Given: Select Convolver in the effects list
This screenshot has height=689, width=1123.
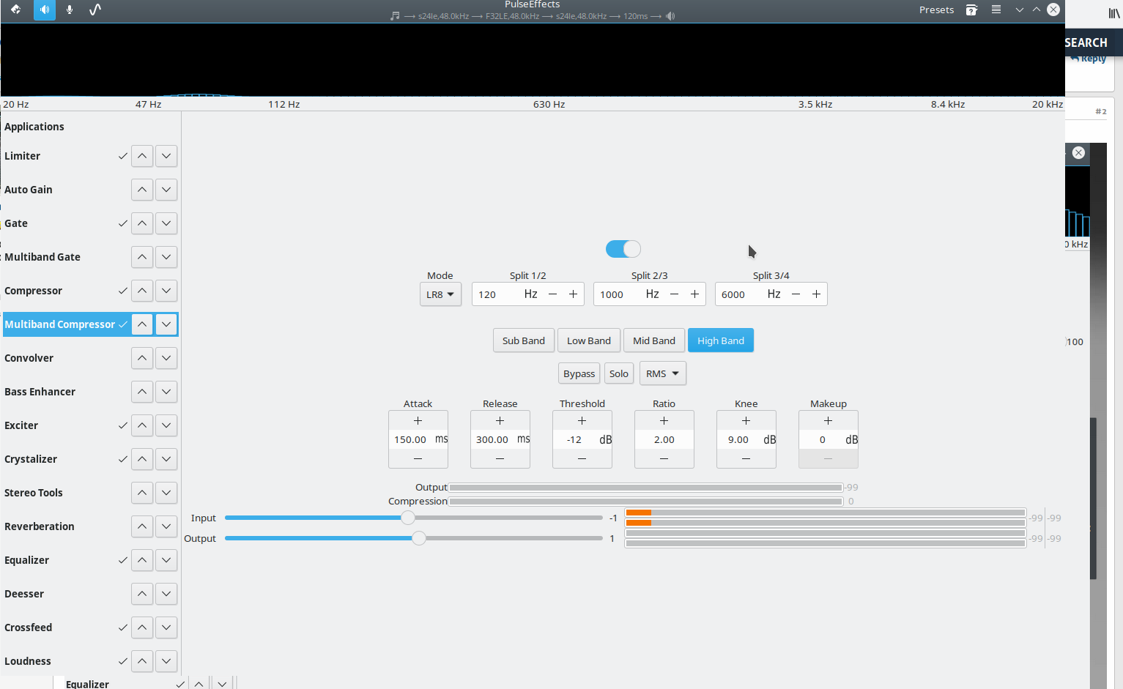Looking at the screenshot, I should (x=29, y=358).
